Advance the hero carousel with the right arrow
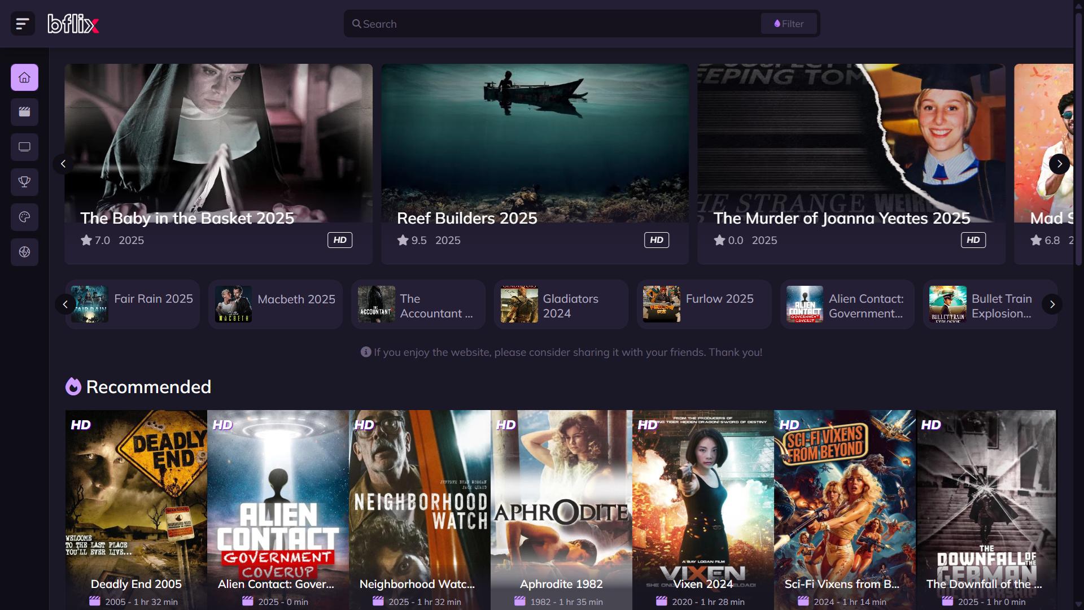Image resolution: width=1084 pixels, height=610 pixels. coord(1059,164)
